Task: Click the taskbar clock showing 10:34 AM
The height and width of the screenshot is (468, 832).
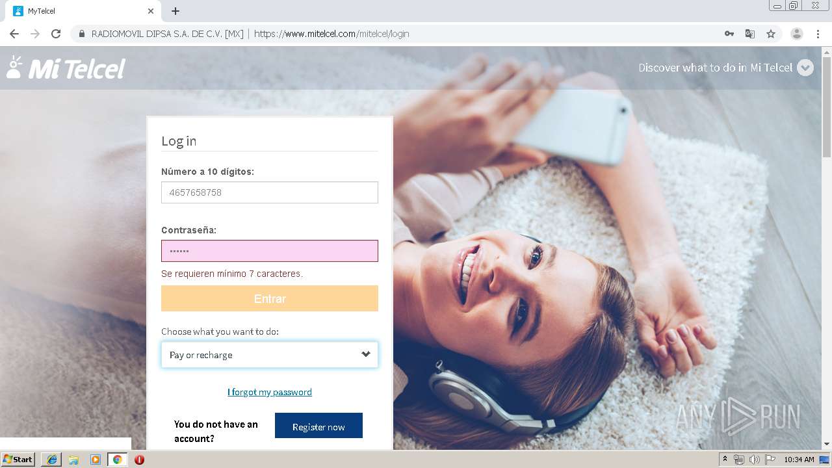Action: click(x=799, y=460)
